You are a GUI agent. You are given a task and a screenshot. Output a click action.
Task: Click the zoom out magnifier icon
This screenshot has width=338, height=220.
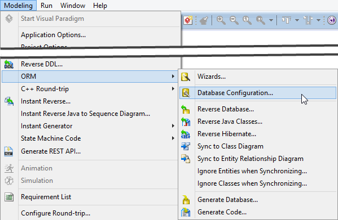click(234, 20)
